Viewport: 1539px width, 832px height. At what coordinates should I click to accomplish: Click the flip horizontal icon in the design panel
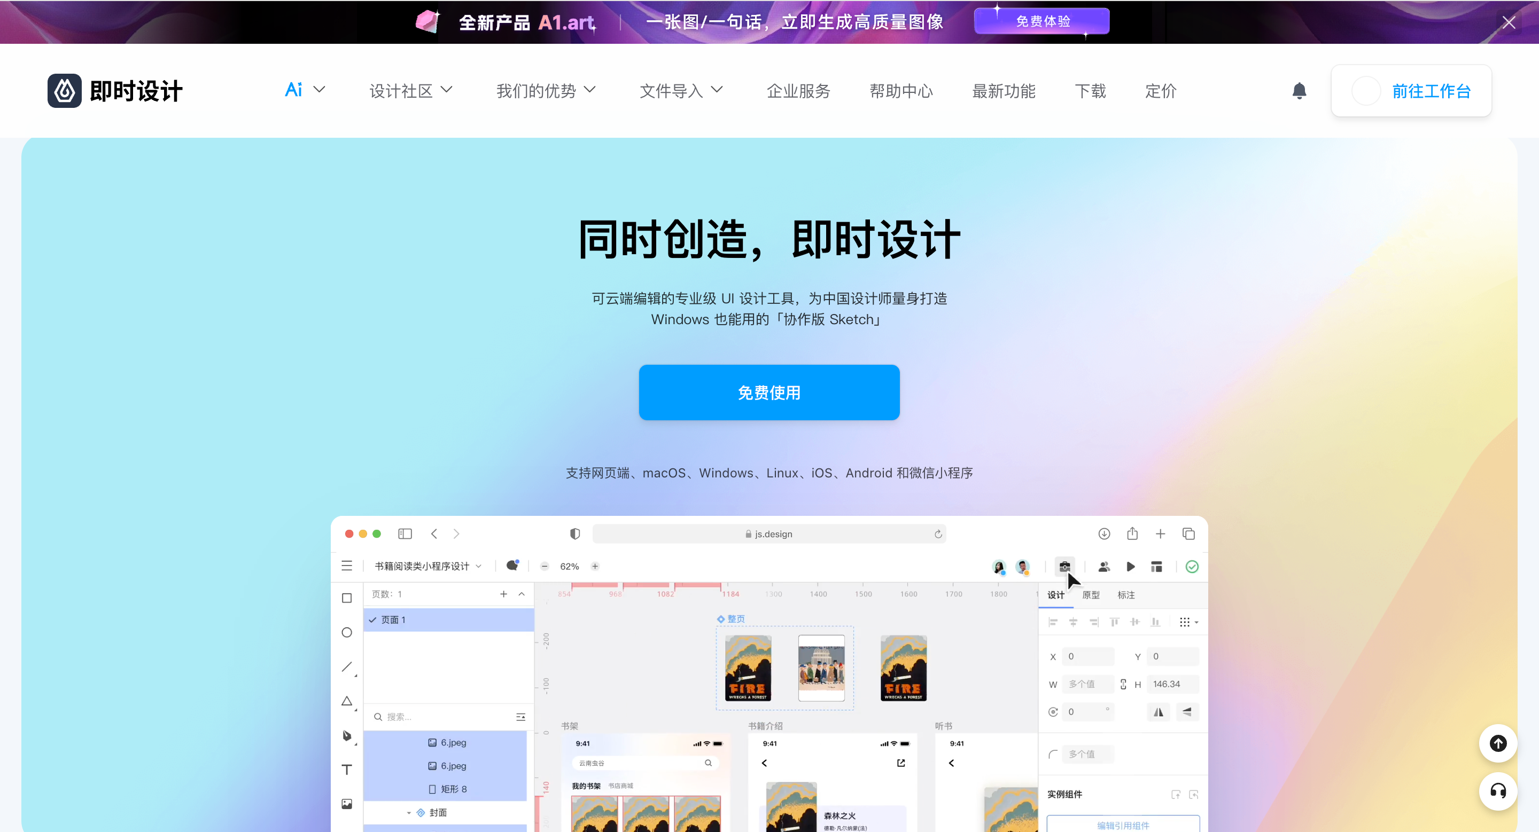[1159, 711]
